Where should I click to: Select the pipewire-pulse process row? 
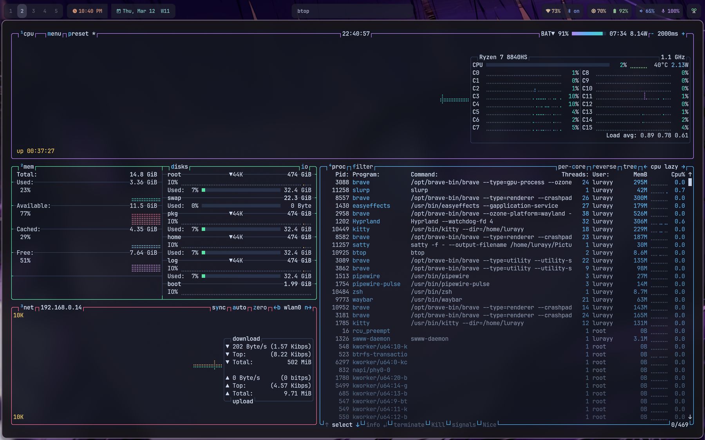click(x=508, y=284)
